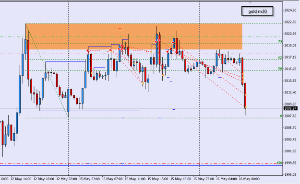Click the 'gold m30' chart label box
300x184 pixels.
pyautogui.click(x=257, y=11)
